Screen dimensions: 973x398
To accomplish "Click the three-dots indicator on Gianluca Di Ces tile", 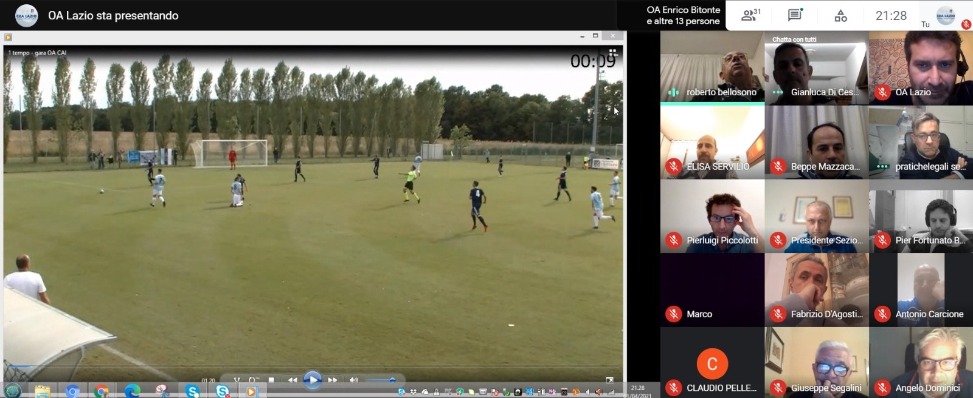I will pyautogui.click(x=778, y=92).
